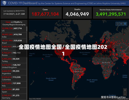This screenshot has height=100, width=129.
Task: Select the Colombia row in country list
Action: click(13, 78)
